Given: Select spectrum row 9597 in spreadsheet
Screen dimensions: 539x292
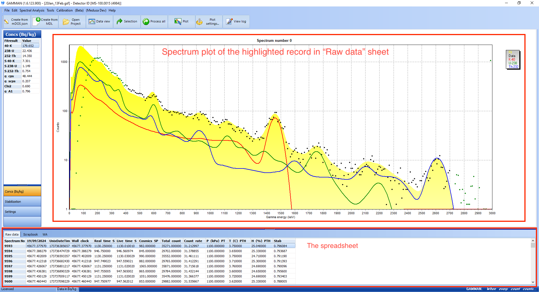Looking at the screenshot, I should tap(8, 266).
